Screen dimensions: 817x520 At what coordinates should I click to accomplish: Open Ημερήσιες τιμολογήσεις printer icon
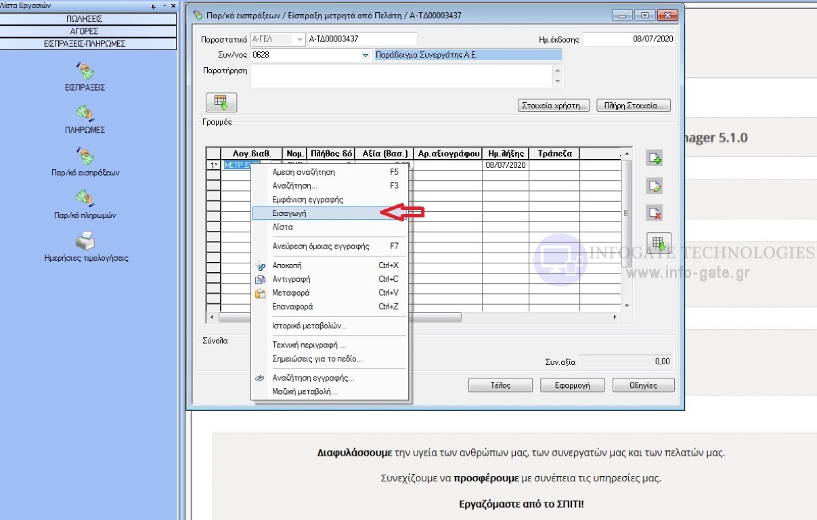[x=85, y=240]
